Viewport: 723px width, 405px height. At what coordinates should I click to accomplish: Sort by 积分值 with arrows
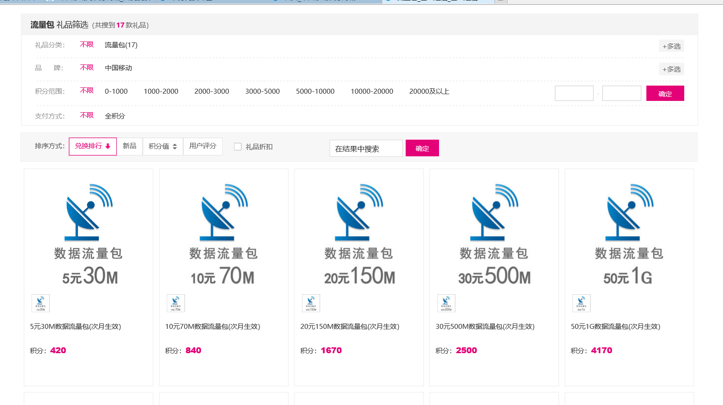(x=163, y=146)
